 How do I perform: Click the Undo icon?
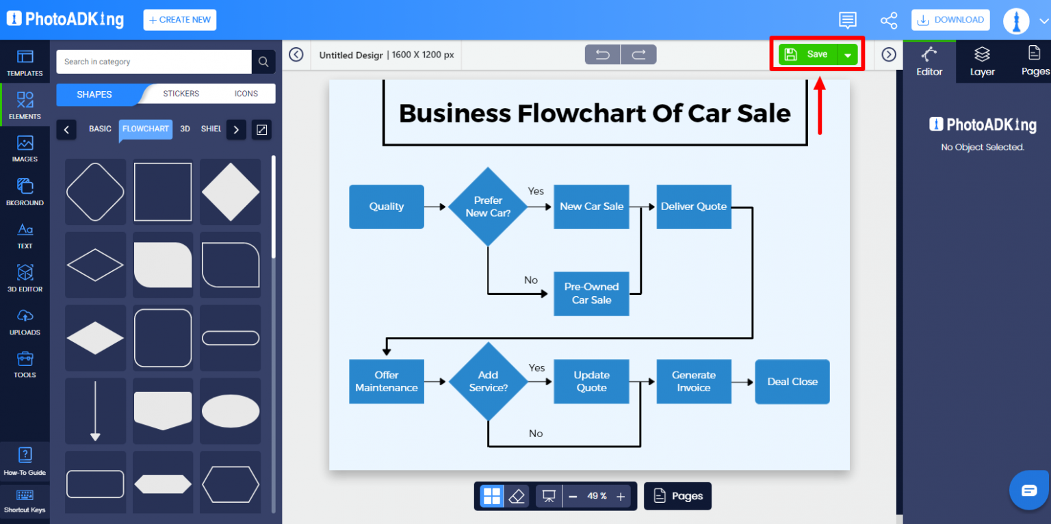pos(602,54)
